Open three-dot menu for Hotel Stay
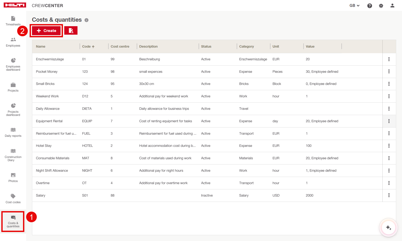The width and height of the screenshot is (402, 241). click(389, 146)
